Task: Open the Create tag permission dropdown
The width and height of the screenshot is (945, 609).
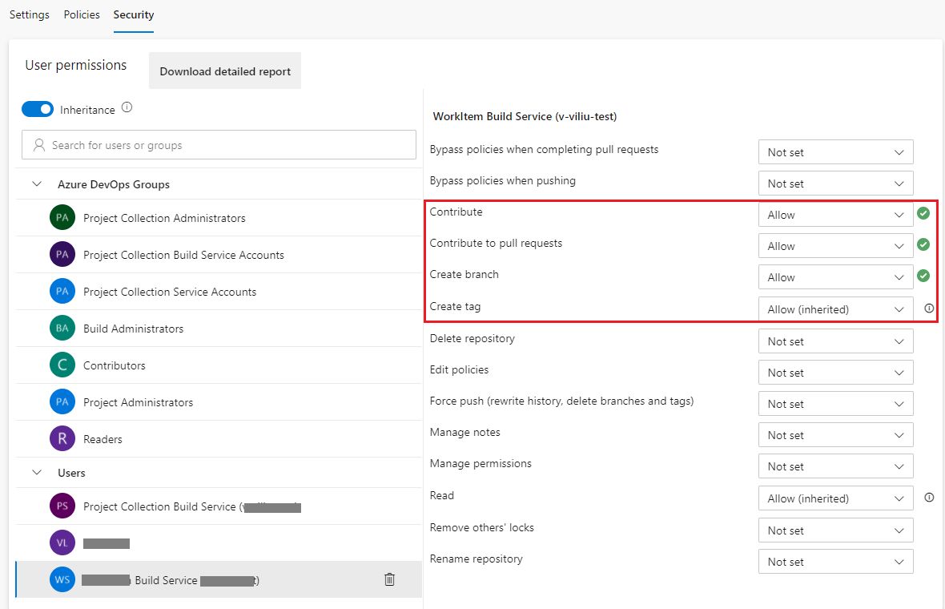Action: [x=835, y=309]
